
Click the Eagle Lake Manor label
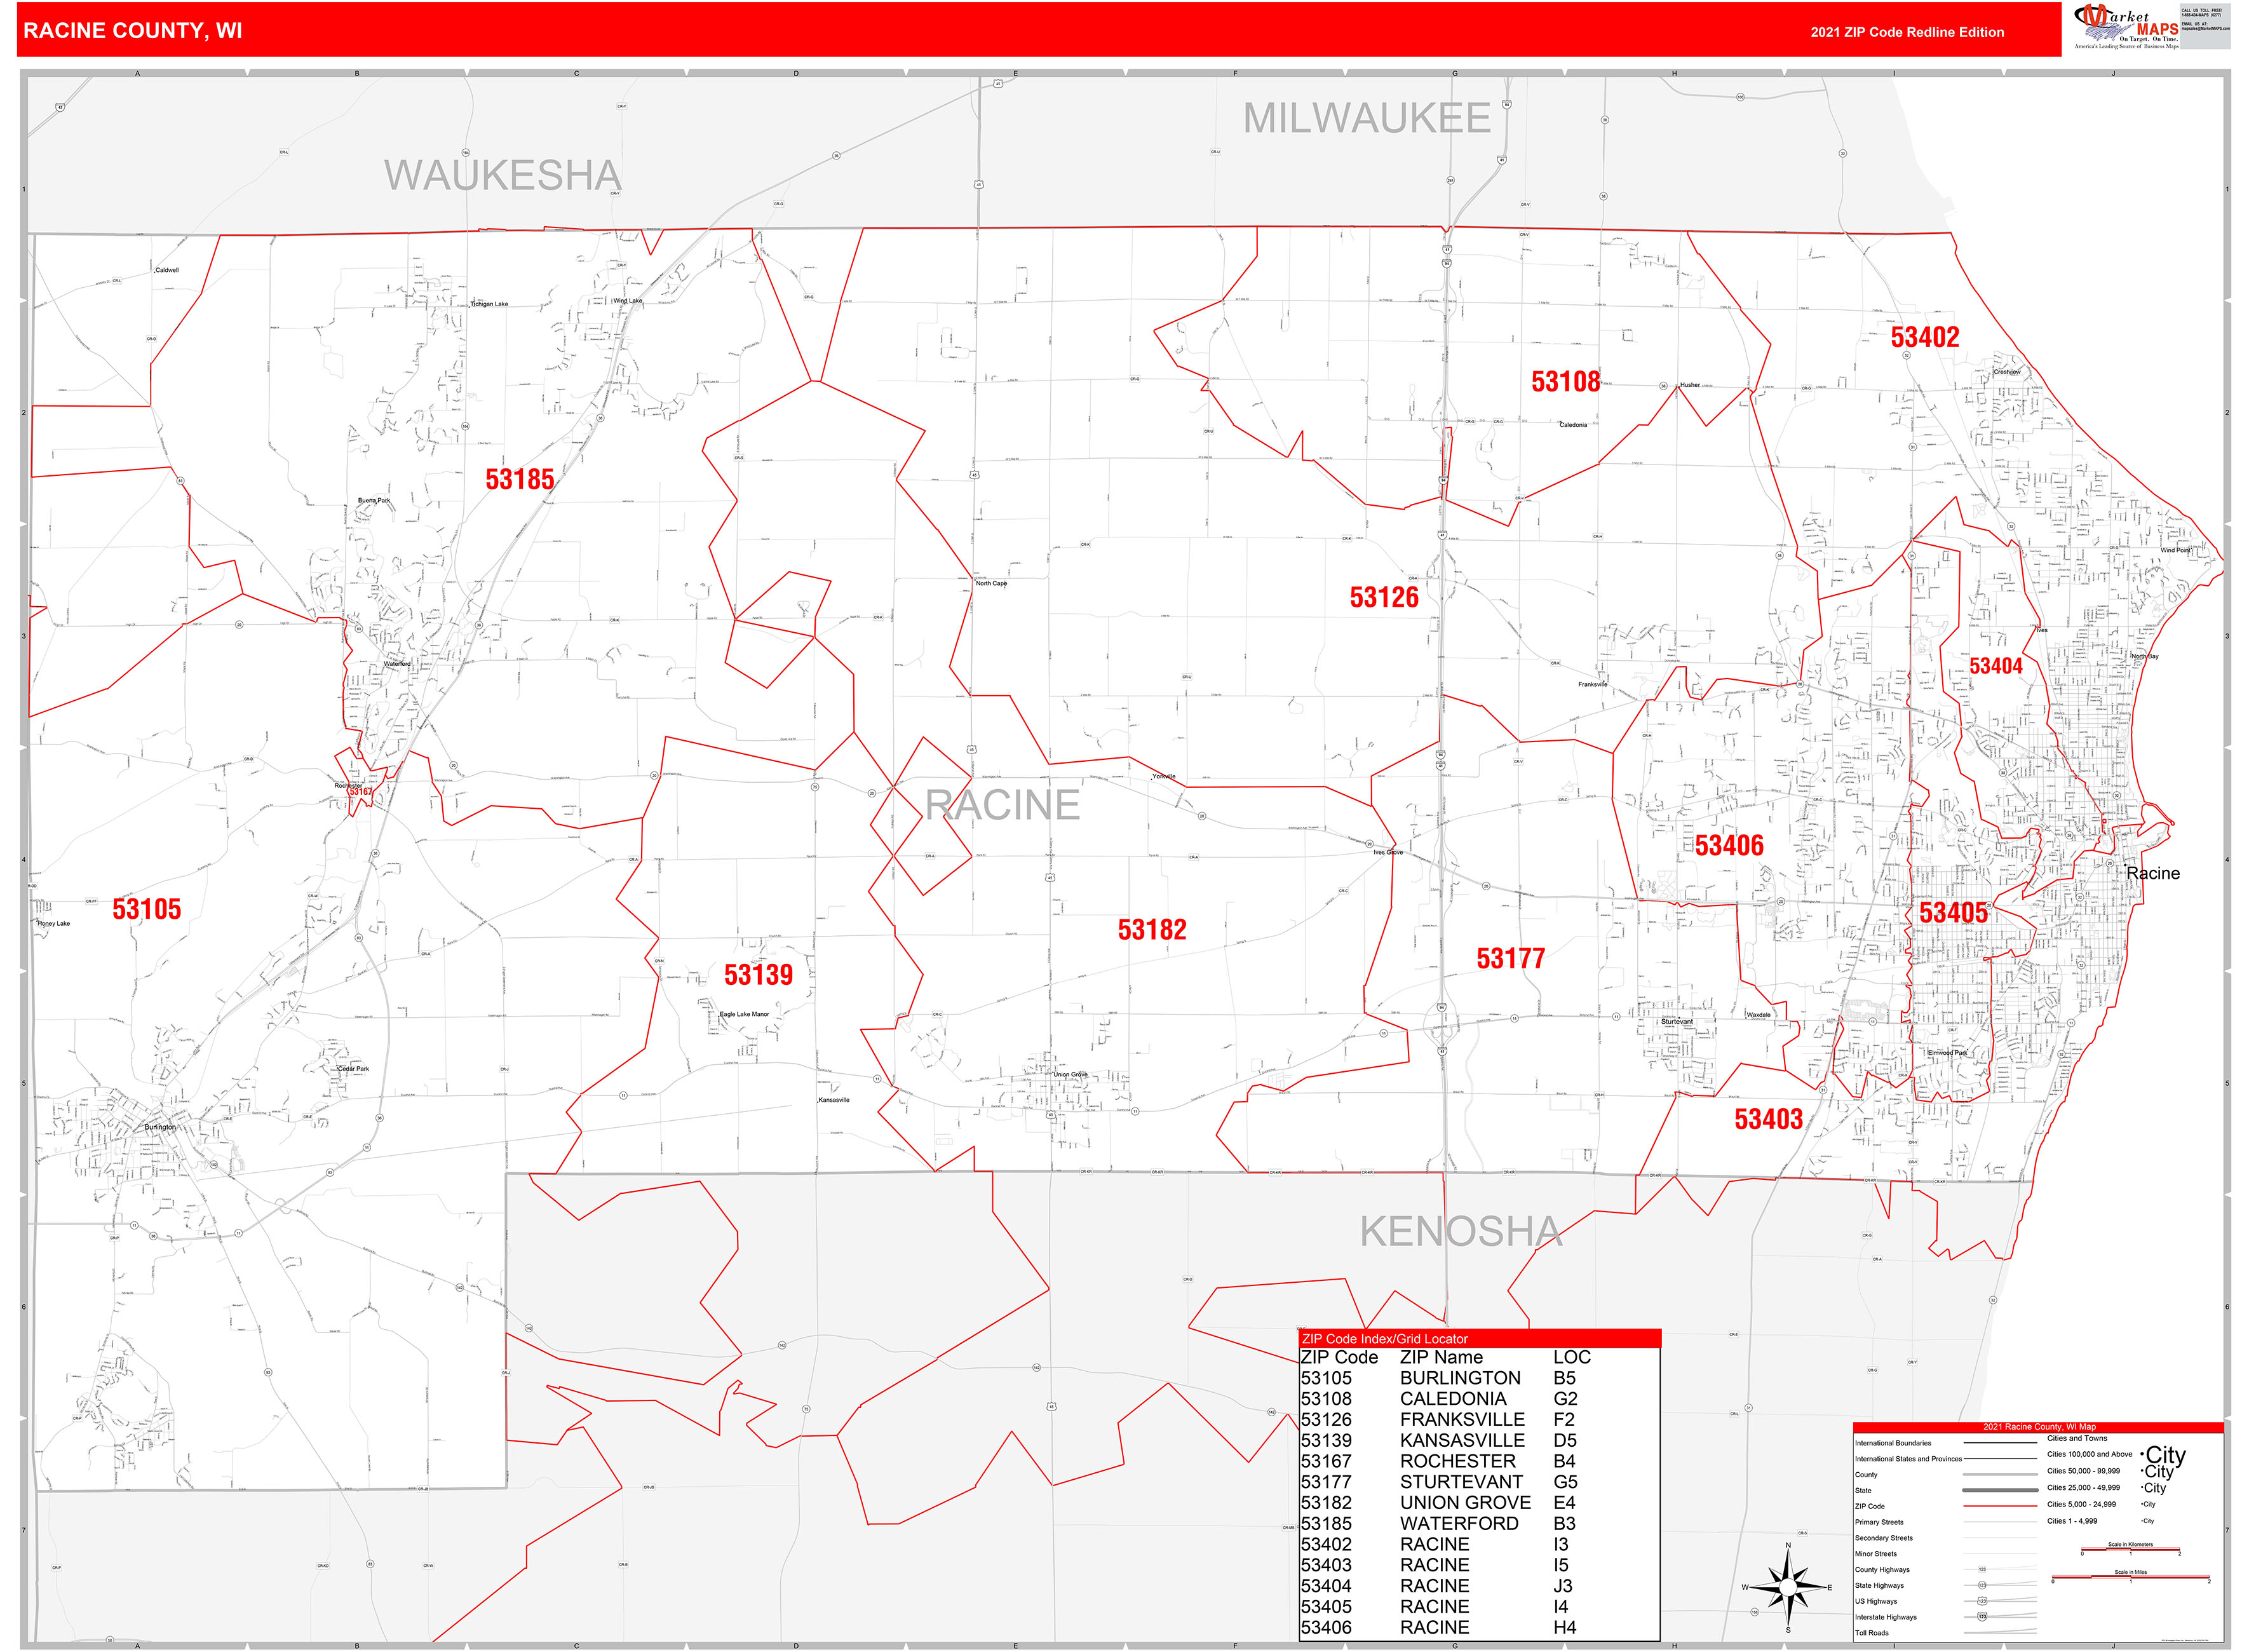pos(745,1014)
